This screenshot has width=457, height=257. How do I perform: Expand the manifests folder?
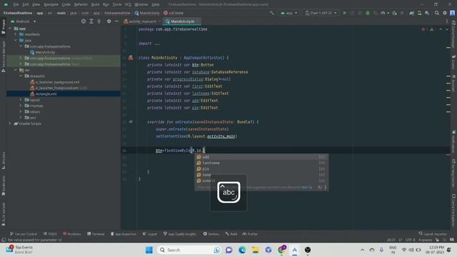click(x=16, y=34)
